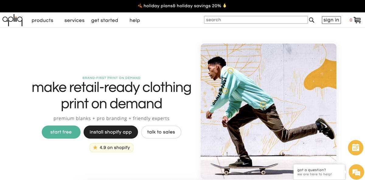
Task: Click the sign in button
Action: click(x=331, y=20)
